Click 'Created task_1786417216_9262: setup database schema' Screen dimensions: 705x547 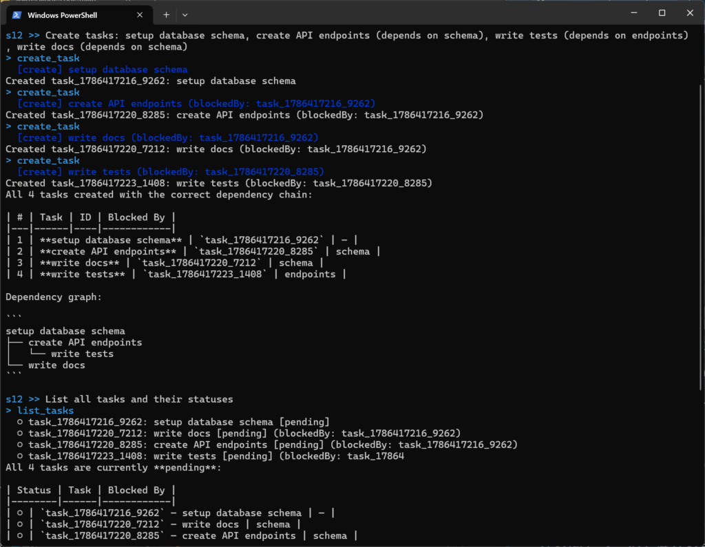pos(151,81)
